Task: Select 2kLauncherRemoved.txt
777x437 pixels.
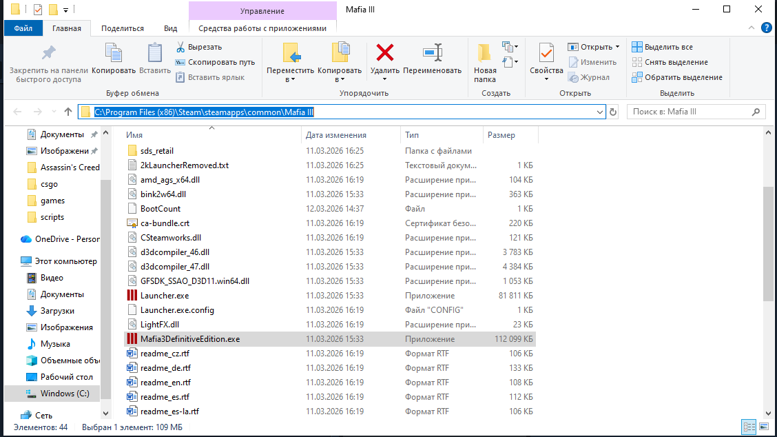Action: (329, 165)
